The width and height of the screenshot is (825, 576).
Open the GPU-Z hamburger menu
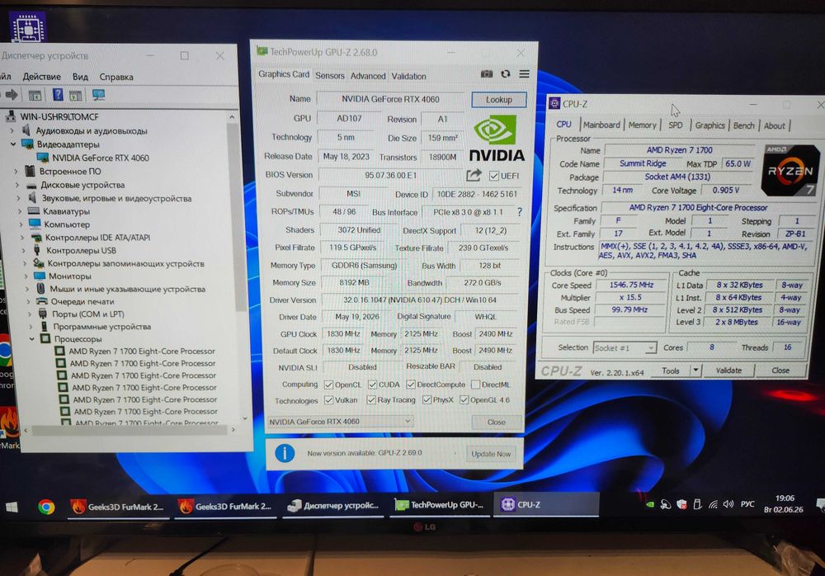(x=524, y=74)
